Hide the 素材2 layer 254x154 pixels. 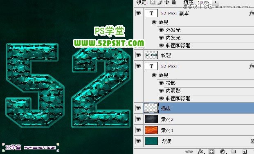tap(138, 119)
